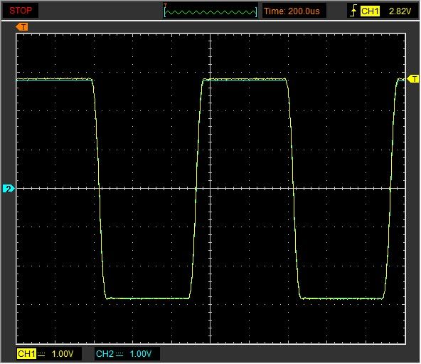The height and width of the screenshot is (364, 421).
Task: Click the 2.82V trigger level readout
Action: pos(400,11)
